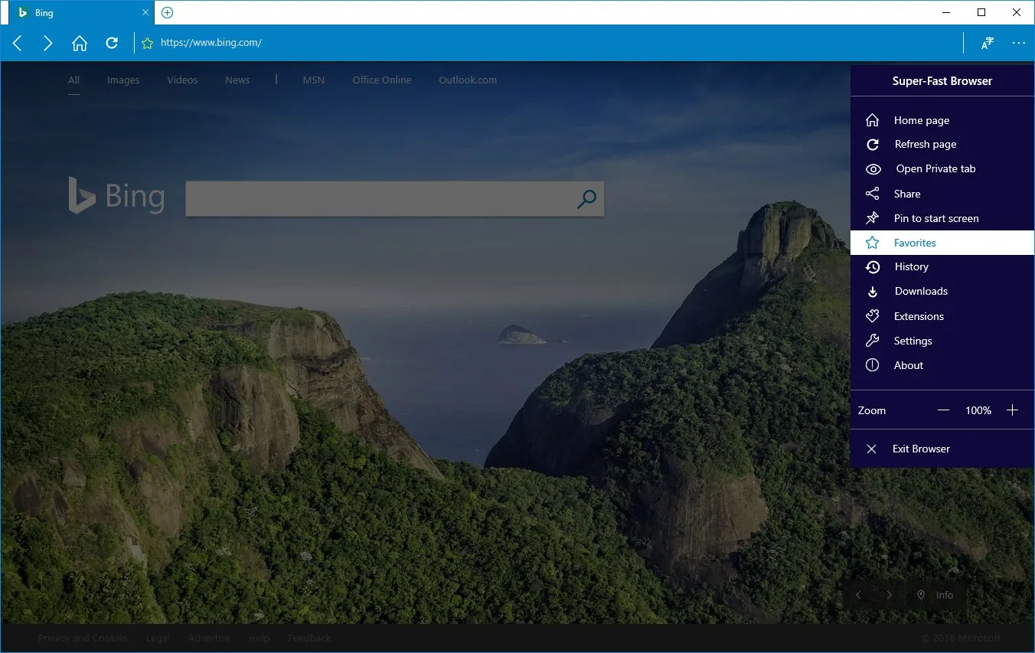Screen dimensions: 1035x653
Task: Open a new tab with plus icon
Action: [x=168, y=12]
